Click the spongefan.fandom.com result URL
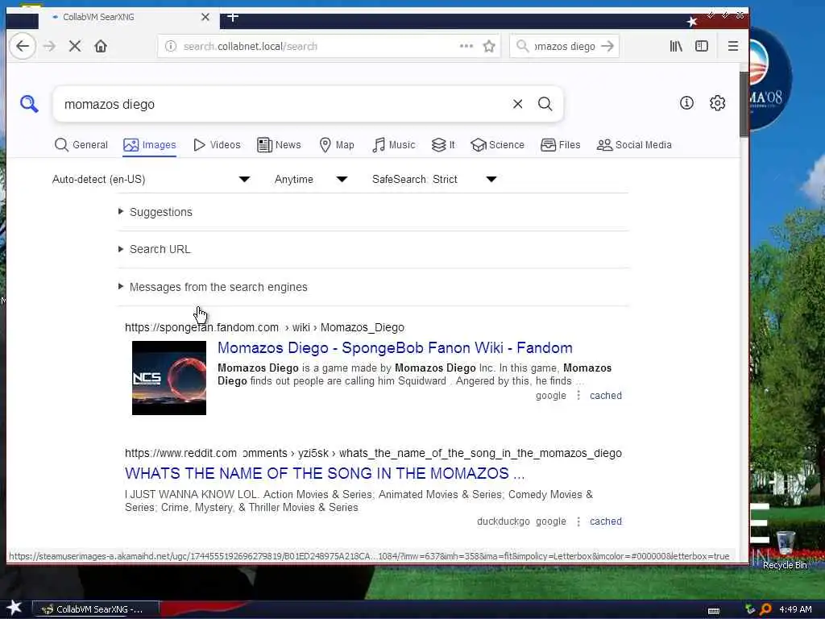 click(264, 327)
